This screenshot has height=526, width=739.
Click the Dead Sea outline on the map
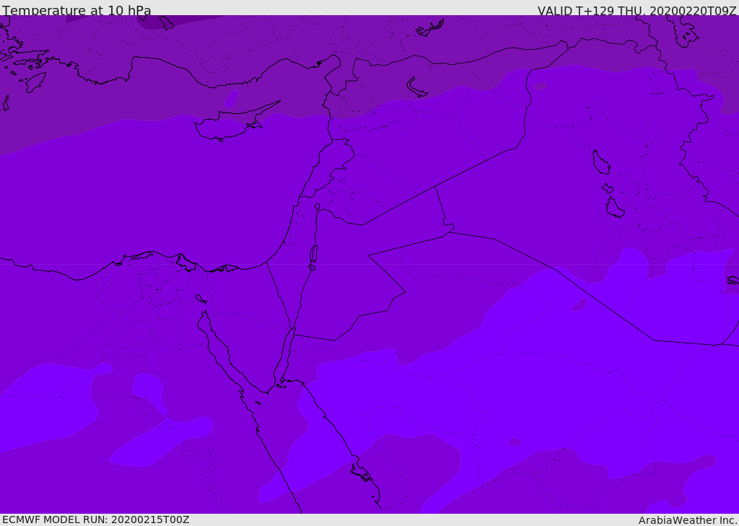click(x=313, y=255)
